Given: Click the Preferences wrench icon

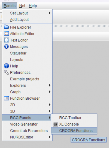Looking at the screenshot, I should 7,72.
